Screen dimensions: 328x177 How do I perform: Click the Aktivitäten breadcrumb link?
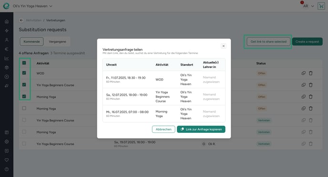(x=34, y=20)
